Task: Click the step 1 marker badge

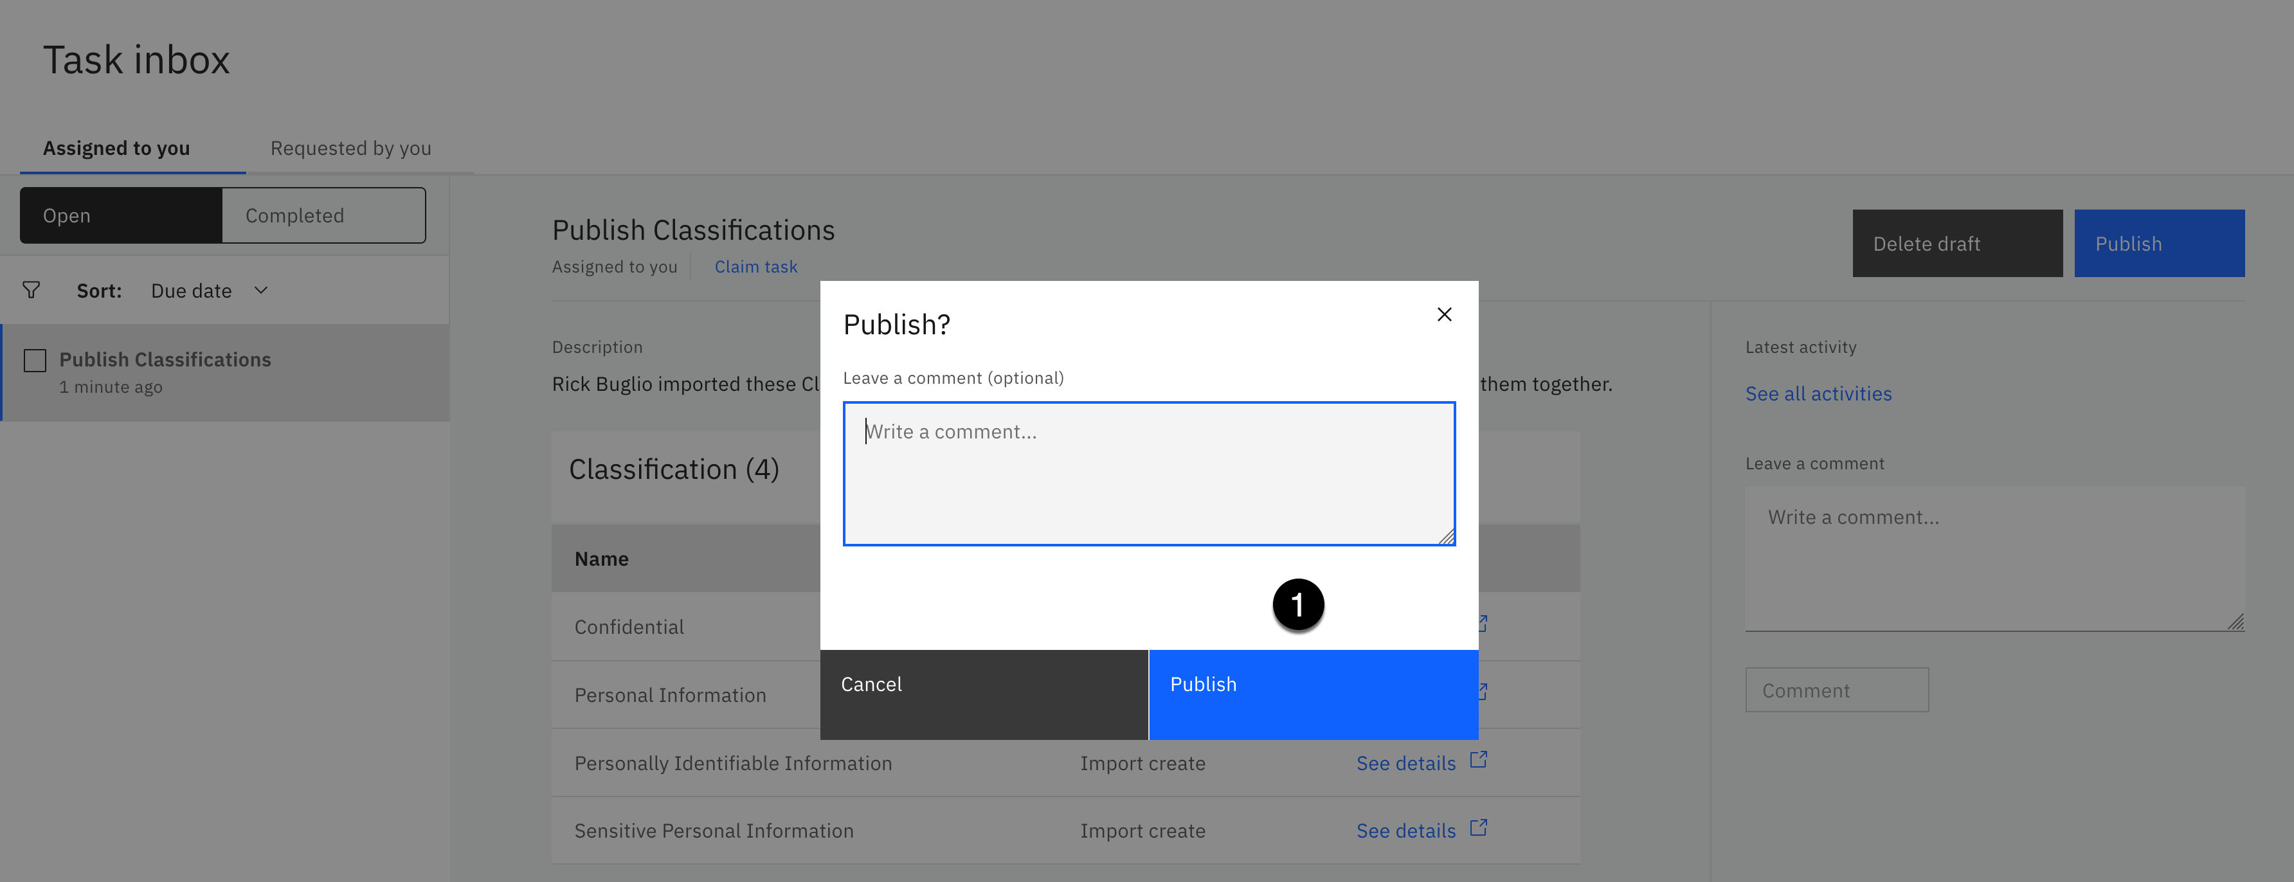Action: pyautogui.click(x=1297, y=605)
